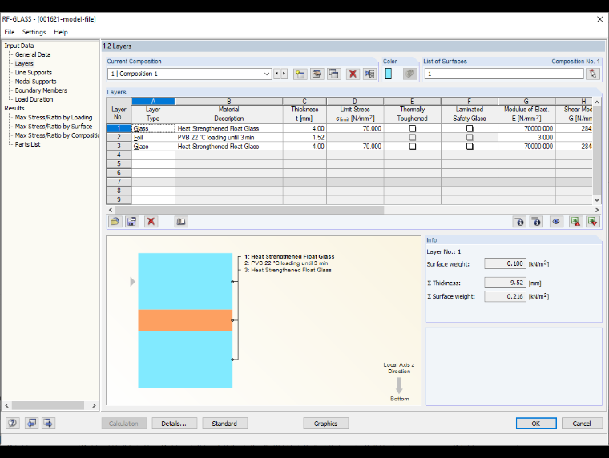Image resolution: width=609 pixels, height=458 pixels.
Task: Select Boundary Members tree item
Action: point(41,90)
